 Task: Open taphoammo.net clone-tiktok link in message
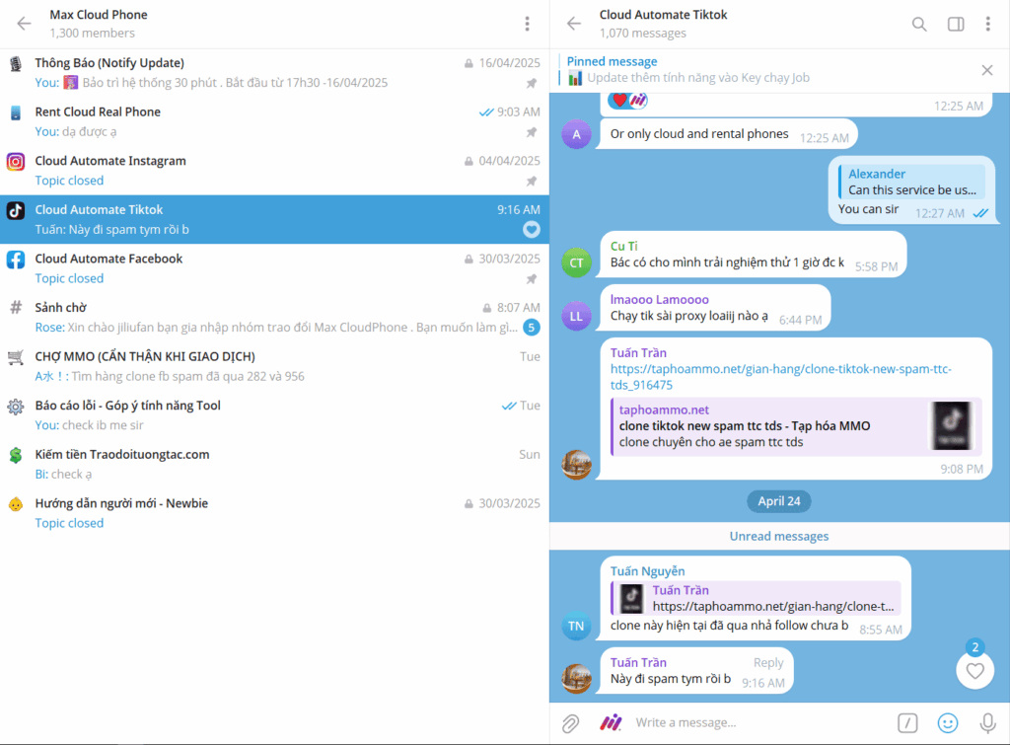point(781,377)
